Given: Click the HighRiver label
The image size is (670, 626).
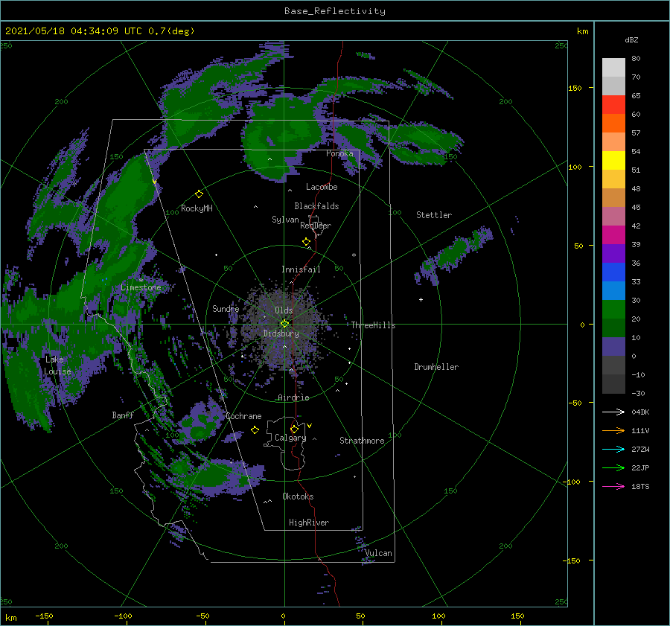Looking at the screenshot, I should pyautogui.click(x=309, y=523).
